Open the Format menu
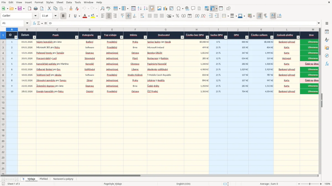 39,2
